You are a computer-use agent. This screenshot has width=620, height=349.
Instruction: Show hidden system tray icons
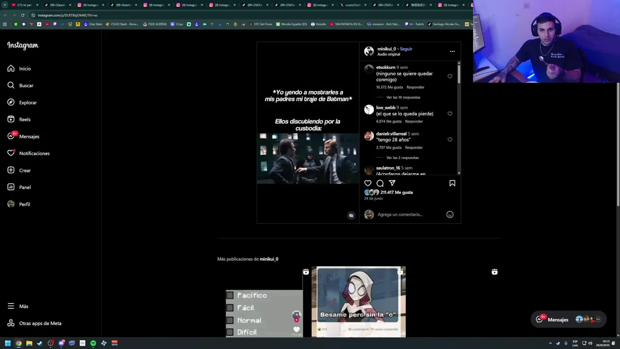pyautogui.click(x=550, y=343)
